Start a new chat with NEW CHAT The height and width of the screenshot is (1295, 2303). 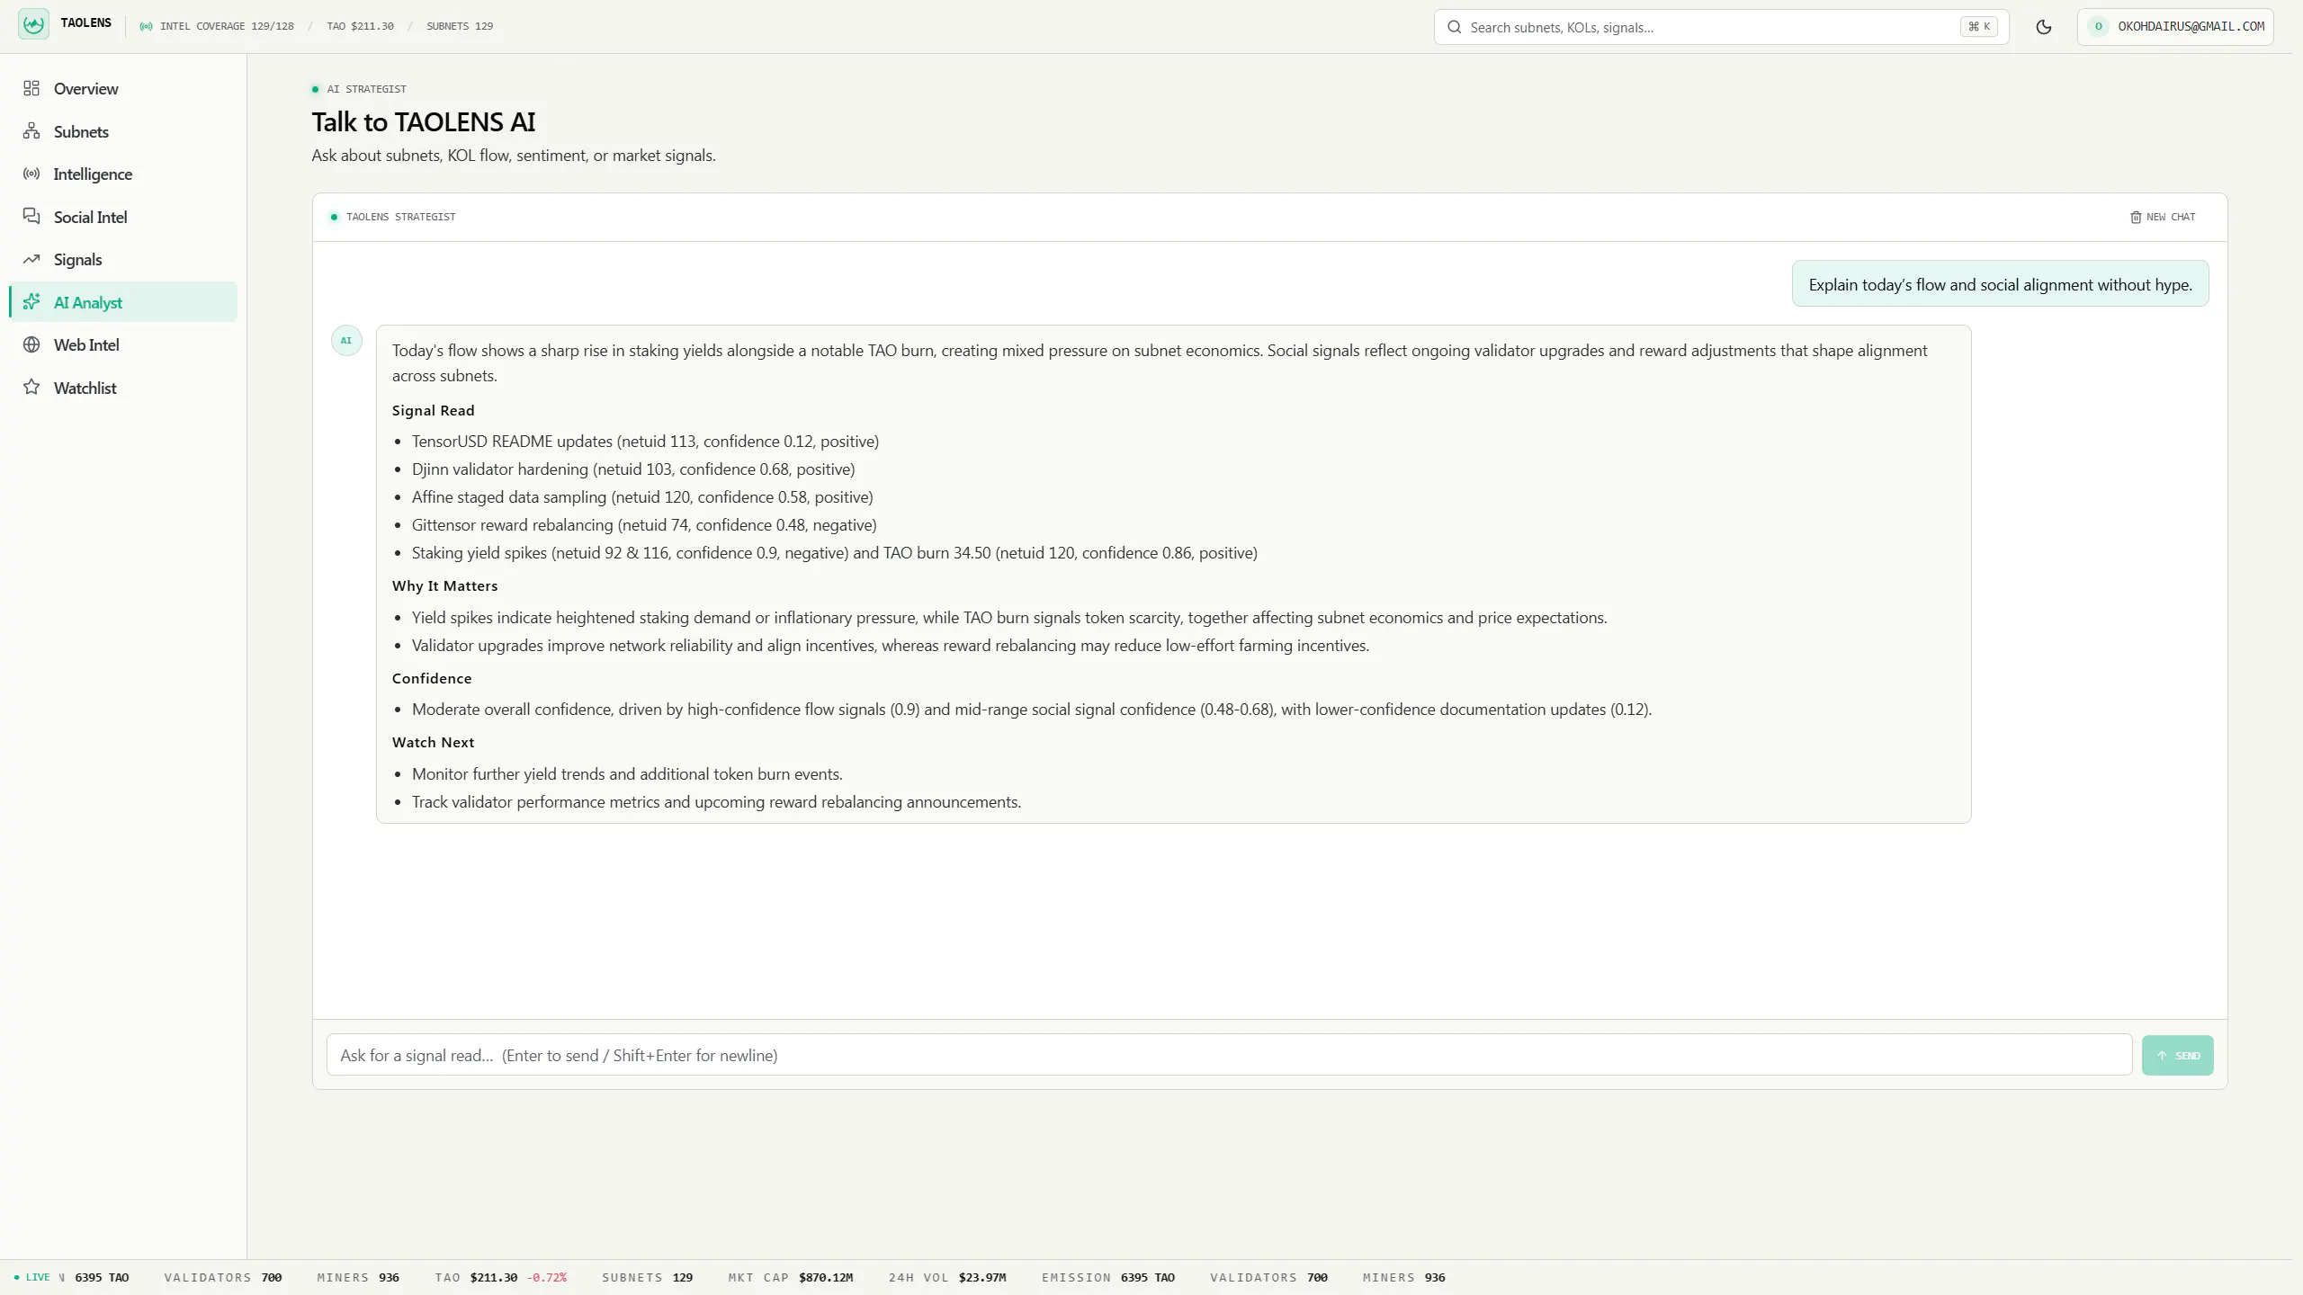click(2163, 217)
